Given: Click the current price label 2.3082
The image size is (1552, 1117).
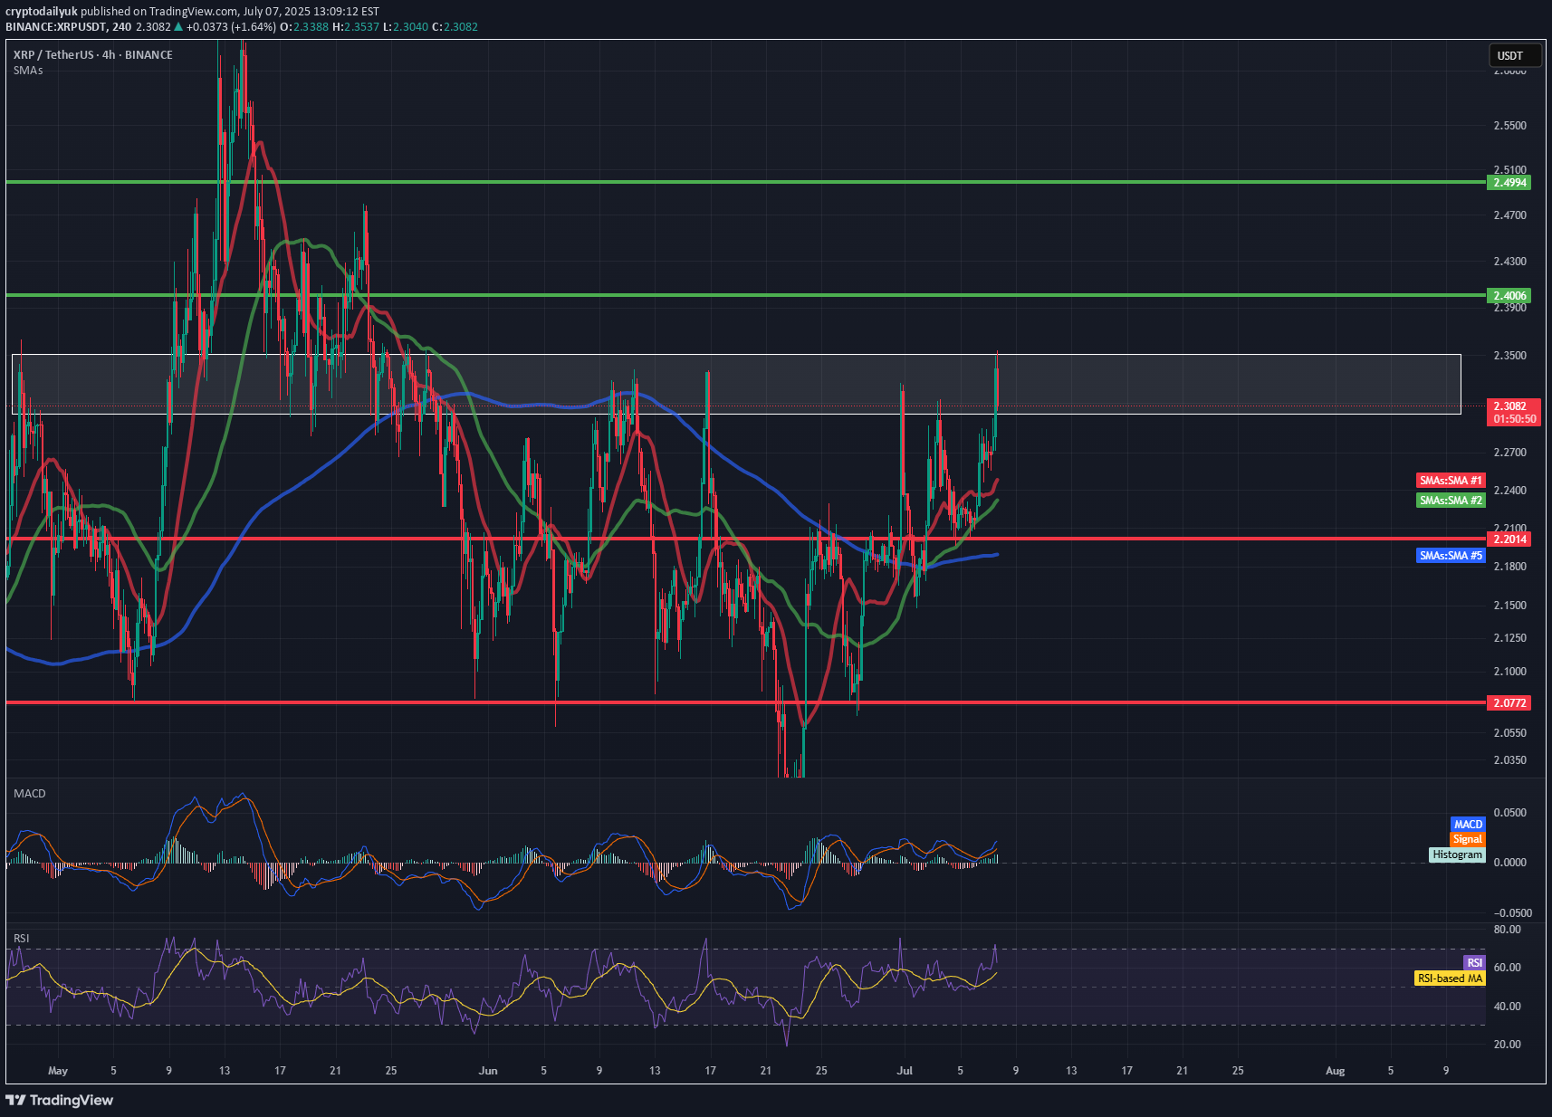Looking at the screenshot, I should (1509, 406).
